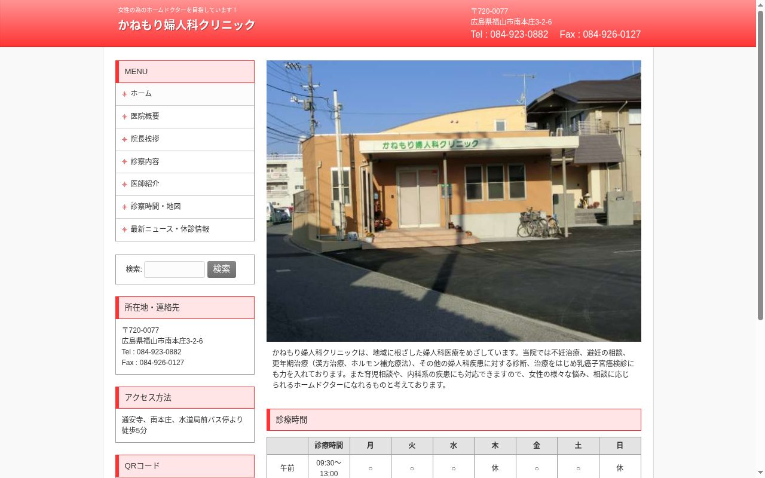
Task: Click the red bullet icon beside 院長挨拶
Action: point(124,139)
